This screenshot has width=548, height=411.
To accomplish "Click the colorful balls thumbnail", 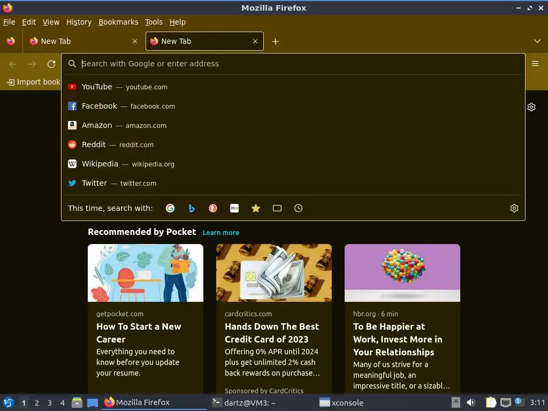I will (402, 272).
